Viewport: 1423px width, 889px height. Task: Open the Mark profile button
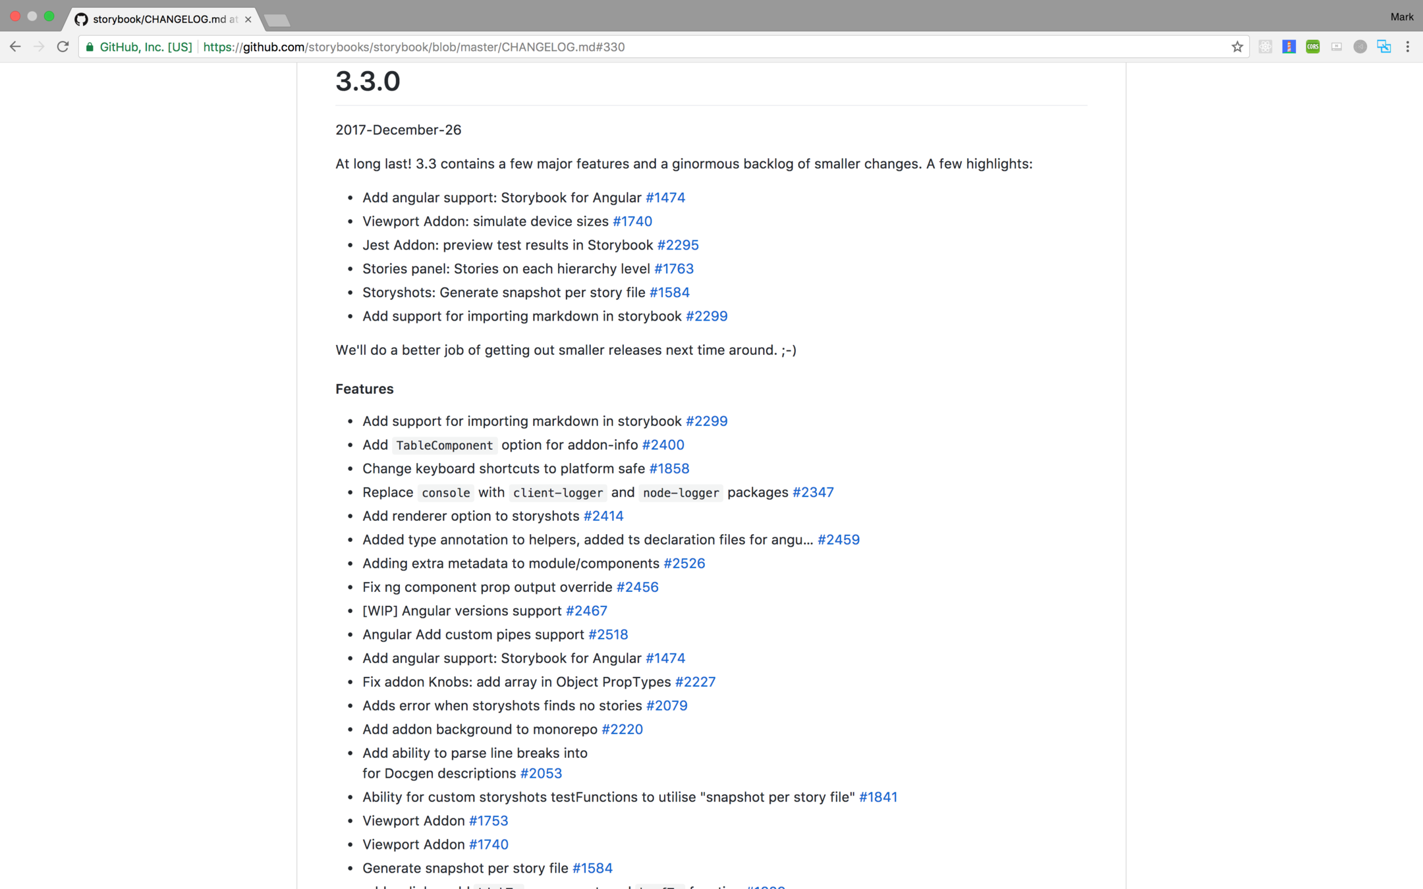pyautogui.click(x=1401, y=16)
